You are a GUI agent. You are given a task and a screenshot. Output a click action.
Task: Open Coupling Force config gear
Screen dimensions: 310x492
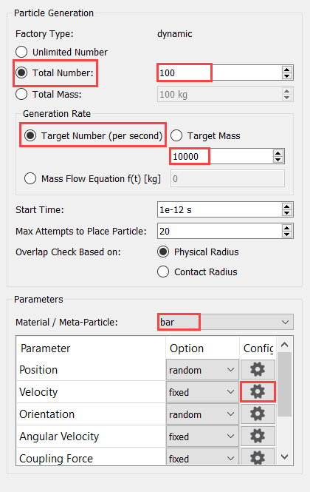(x=258, y=457)
